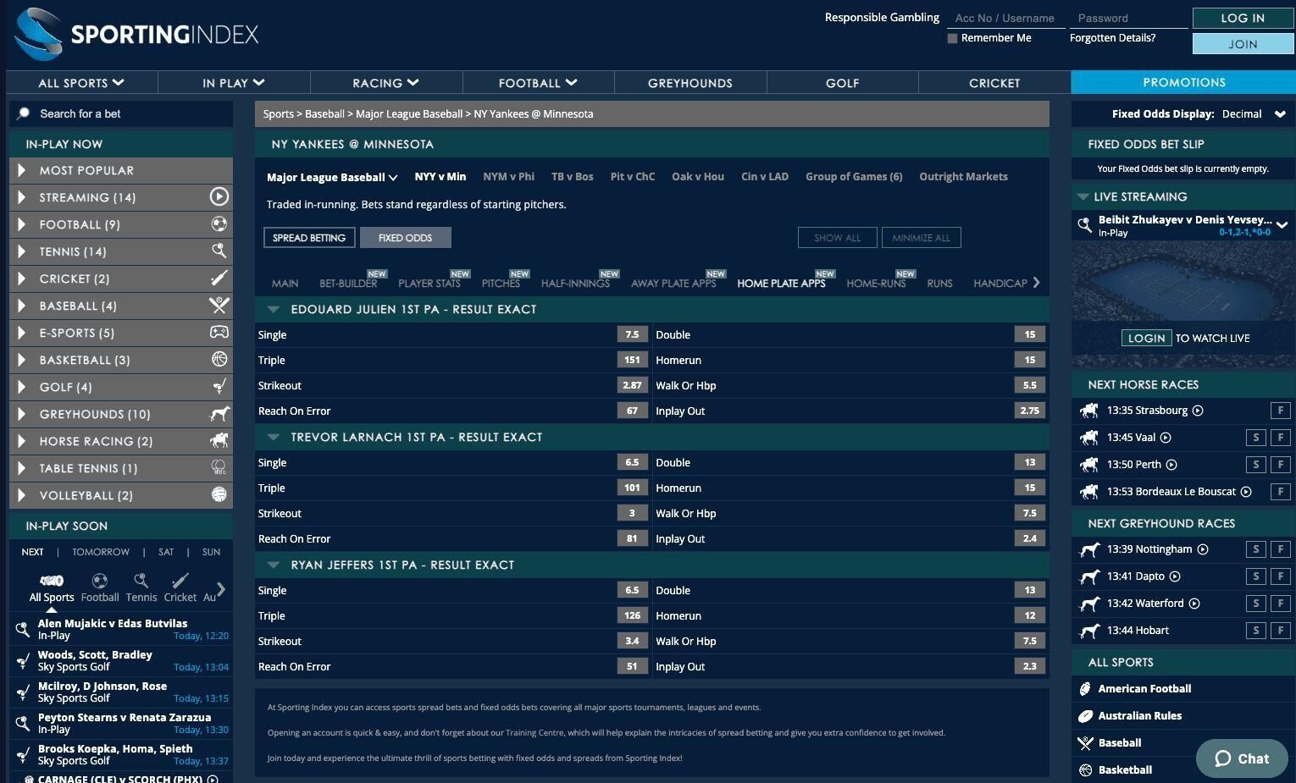Tick the Remember Me checkbox
1296x783 pixels.
[952, 38]
